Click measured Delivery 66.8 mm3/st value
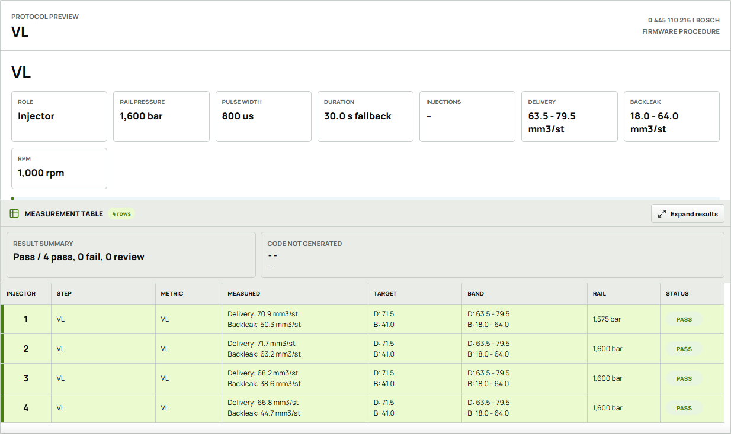Viewport: 731px width, 434px height. point(262,403)
